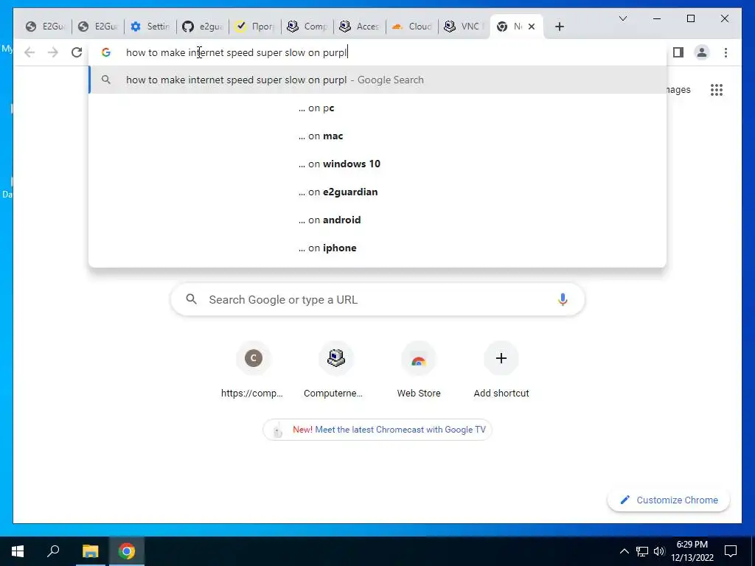Switch to the Прог tab
Viewport: 755px width, 566px height.
pyautogui.click(x=255, y=27)
